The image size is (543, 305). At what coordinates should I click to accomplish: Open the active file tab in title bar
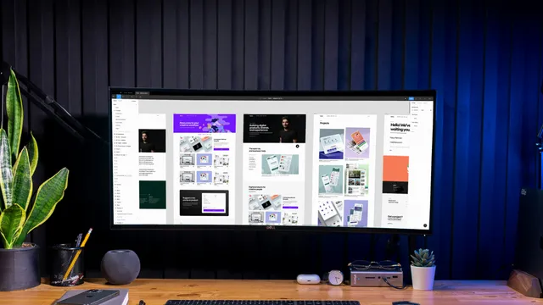[x=142, y=93]
